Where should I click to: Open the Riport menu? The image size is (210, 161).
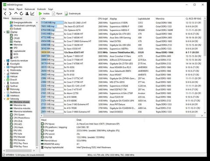pos(19,9)
